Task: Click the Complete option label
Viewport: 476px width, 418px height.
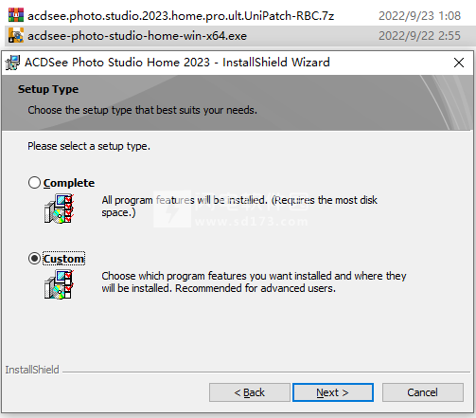Action: [x=69, y=183]
